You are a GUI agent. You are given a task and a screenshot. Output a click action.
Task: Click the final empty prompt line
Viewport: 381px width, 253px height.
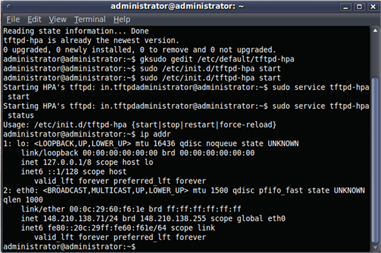[x=69, y=247]
